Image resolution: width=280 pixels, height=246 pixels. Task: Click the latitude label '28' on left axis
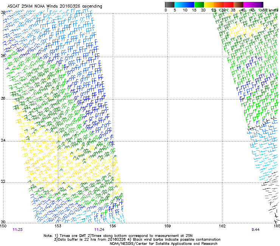[3, 56]
